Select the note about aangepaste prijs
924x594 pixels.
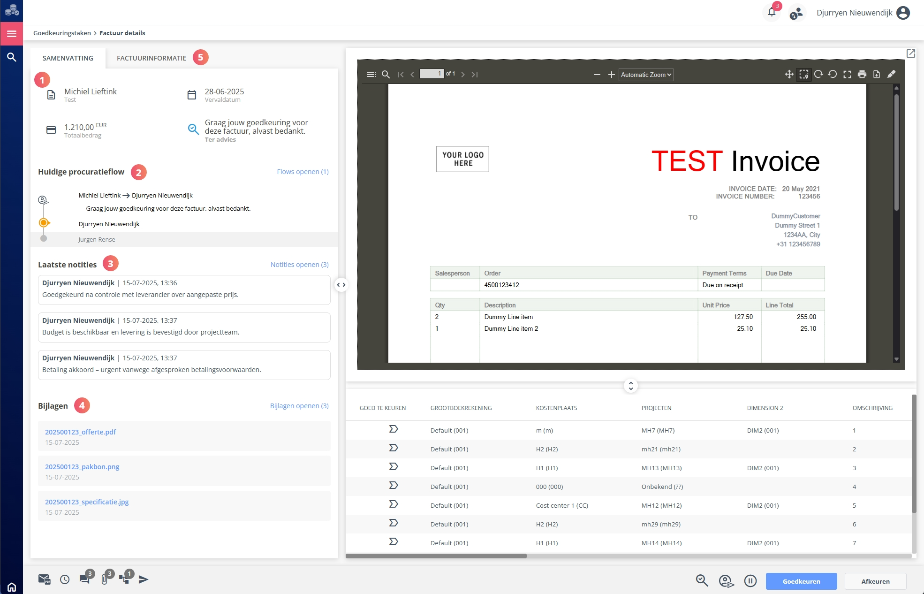(x=184, y=289)
